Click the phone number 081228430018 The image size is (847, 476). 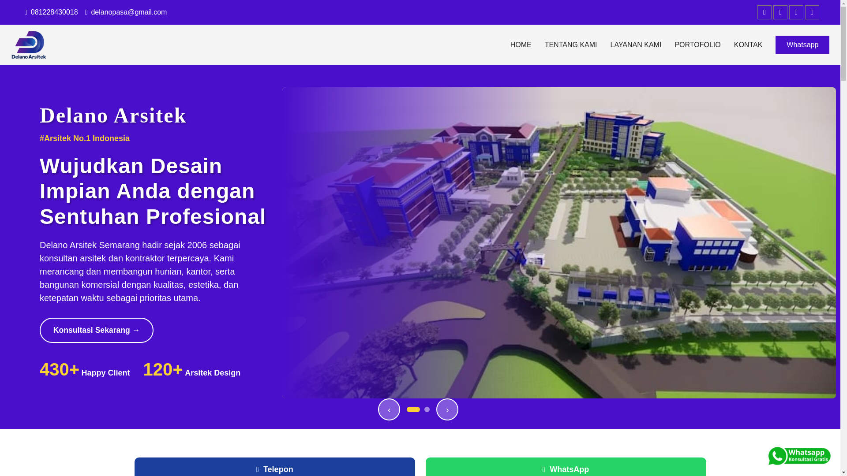(54, 12)
